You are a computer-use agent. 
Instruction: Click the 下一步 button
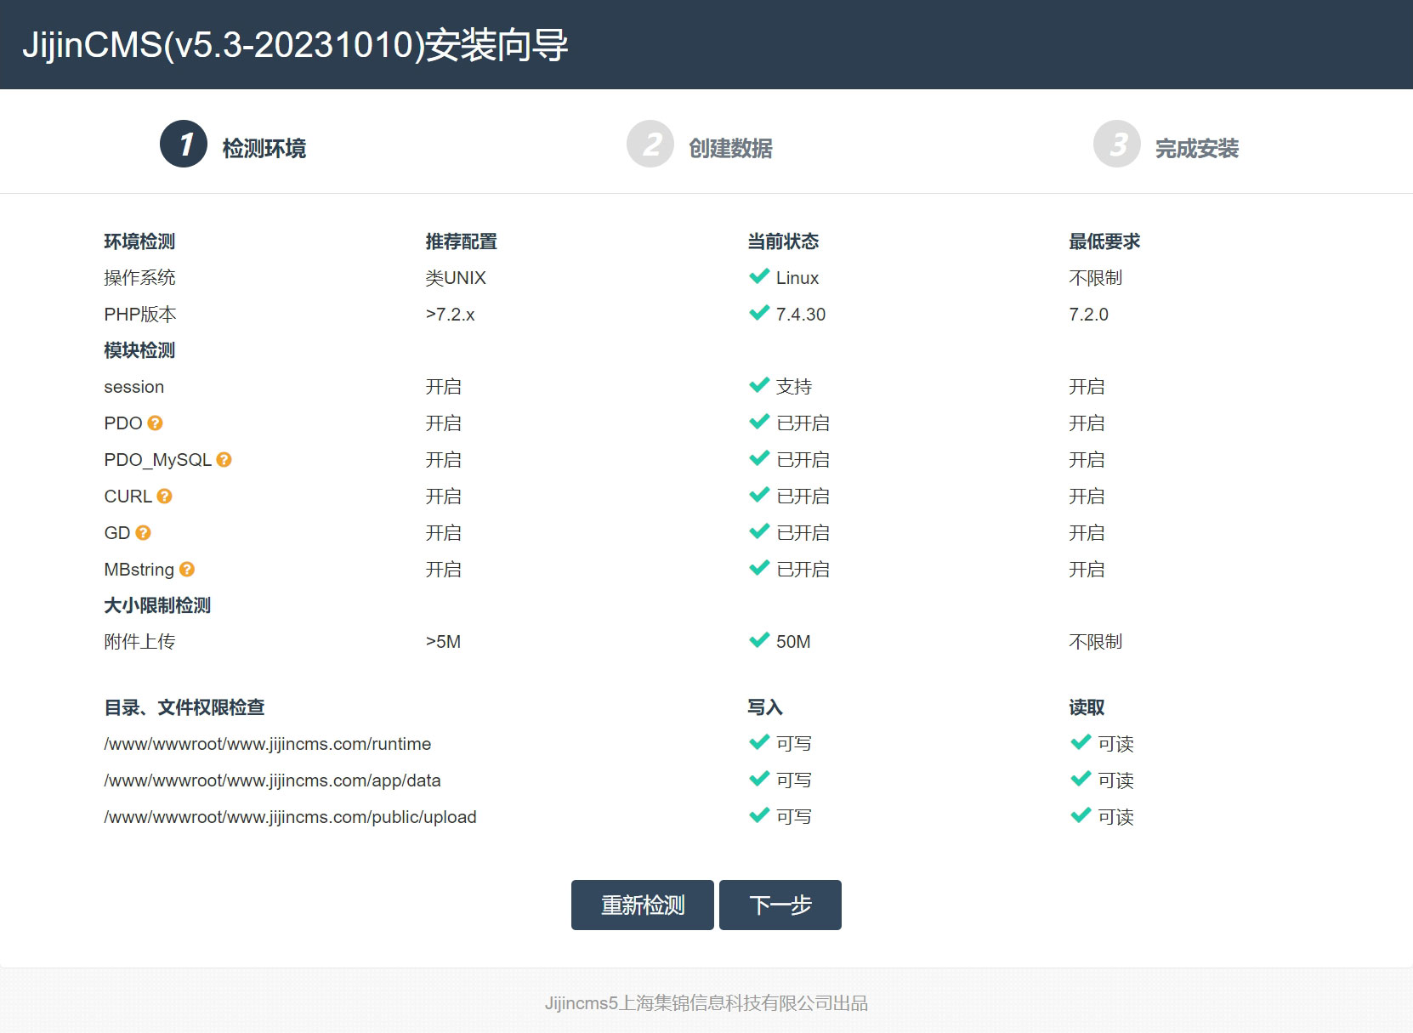[780, 905]
